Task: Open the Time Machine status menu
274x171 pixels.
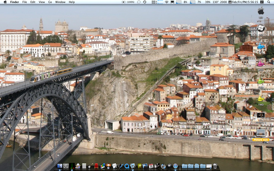Action: tap(144, 2)
